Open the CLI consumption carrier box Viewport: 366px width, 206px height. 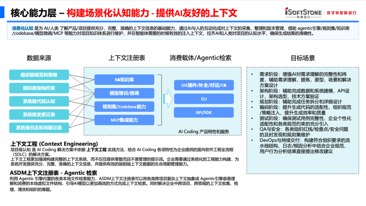(204, 98)
